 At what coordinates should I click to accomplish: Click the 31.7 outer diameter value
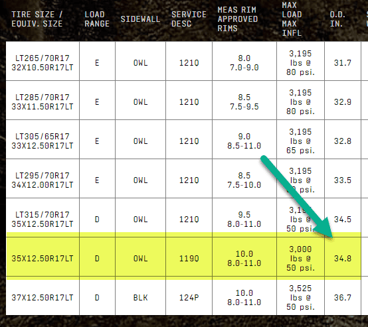343,63
